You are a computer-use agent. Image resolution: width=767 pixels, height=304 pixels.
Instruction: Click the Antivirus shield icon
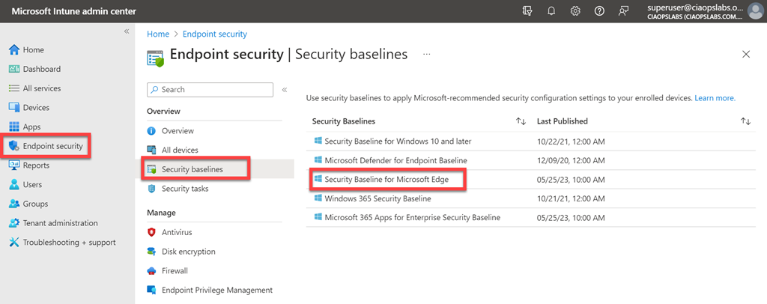(152, 233)
